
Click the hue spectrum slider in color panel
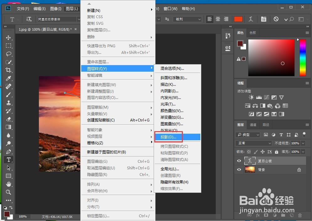pyautogui.click(x=303, y=58)
